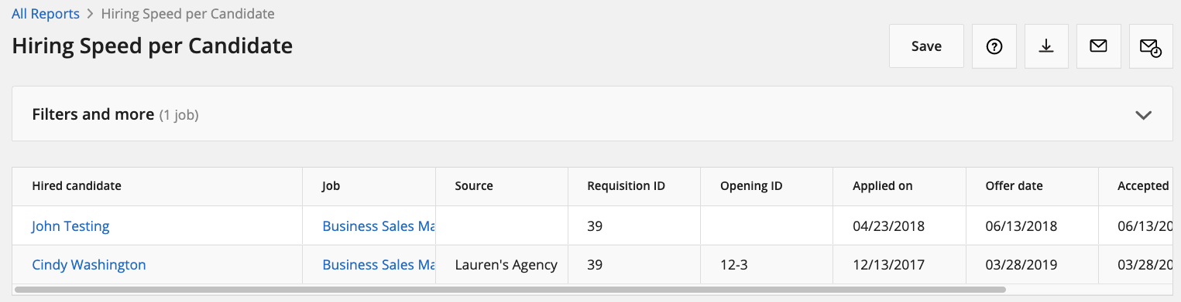The width and height of the screenshot is (1181, 302).
Task: Sort by Requisition ID column header
Action: [626, 186]
